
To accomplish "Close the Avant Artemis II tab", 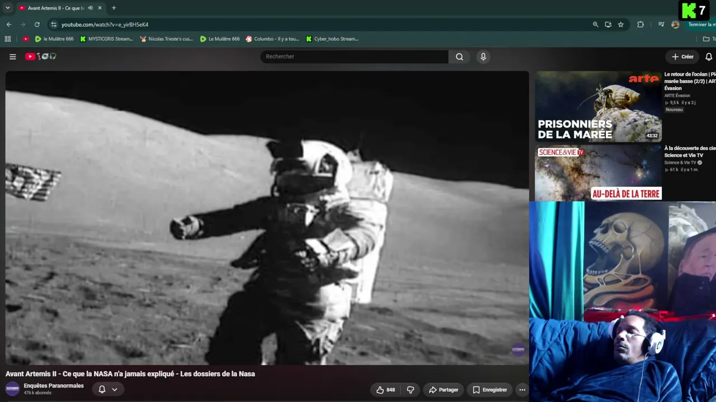I will (100, 8).
